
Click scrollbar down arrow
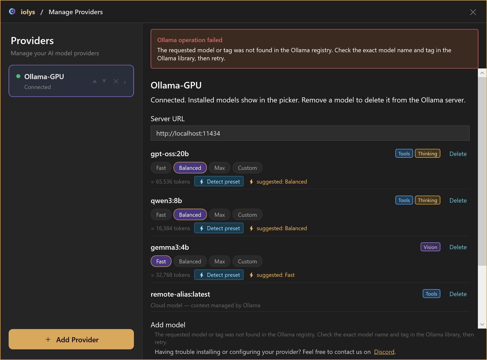tap(482, 324)
